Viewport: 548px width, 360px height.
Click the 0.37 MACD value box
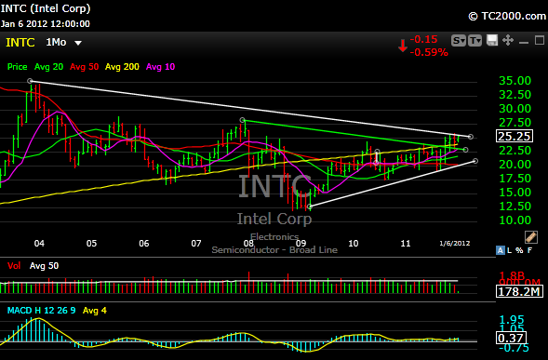point(511,338)
